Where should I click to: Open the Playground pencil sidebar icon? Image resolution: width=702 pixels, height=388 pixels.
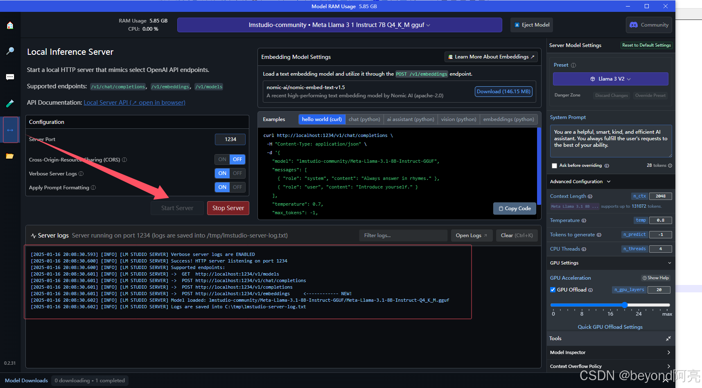tap(10, 103)
